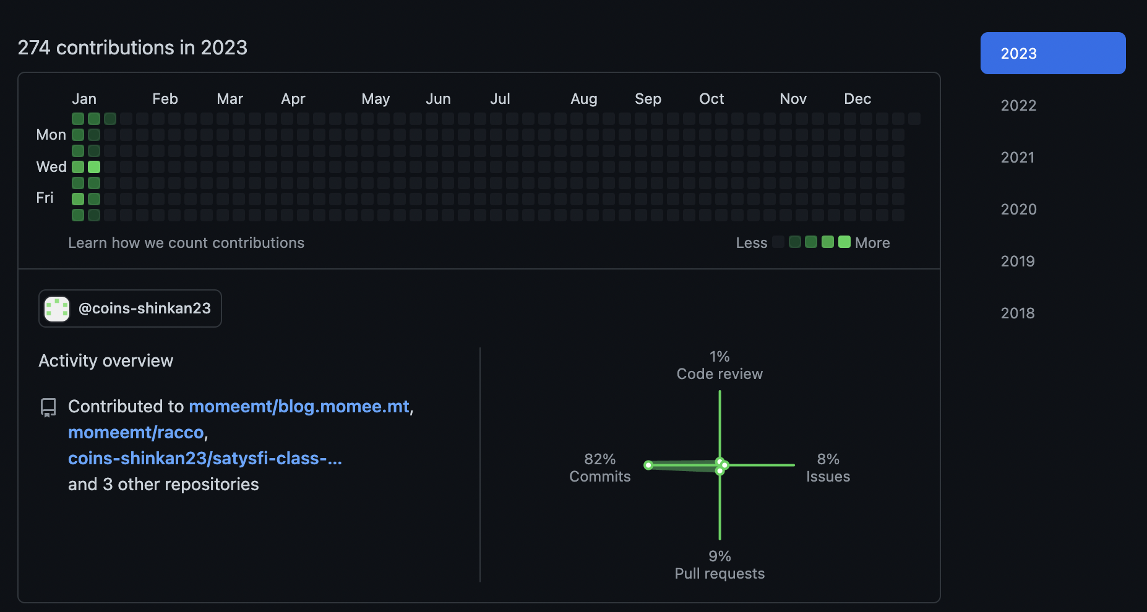1147x612 pixels.
Task: Click the Activity overview heading
Action: (106, 360)
